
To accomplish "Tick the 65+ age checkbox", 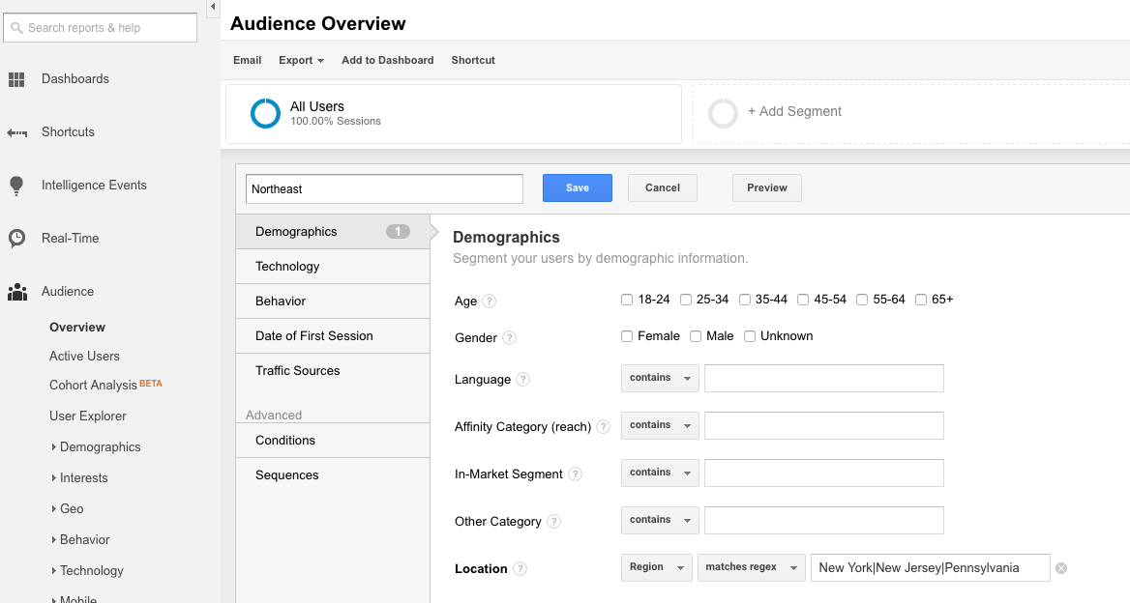I will [921, 300].
